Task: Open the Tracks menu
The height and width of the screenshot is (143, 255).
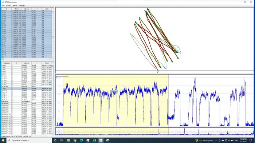Action: 9,5
